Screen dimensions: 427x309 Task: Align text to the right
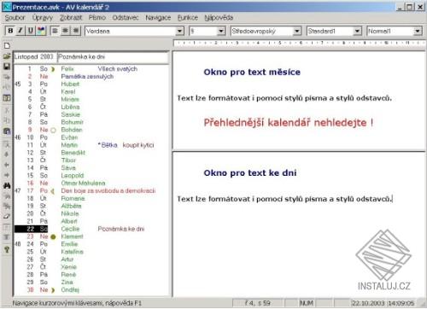pyautogui.click(x=76, y=31)
